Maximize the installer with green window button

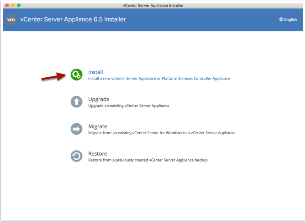pos(19,5)
